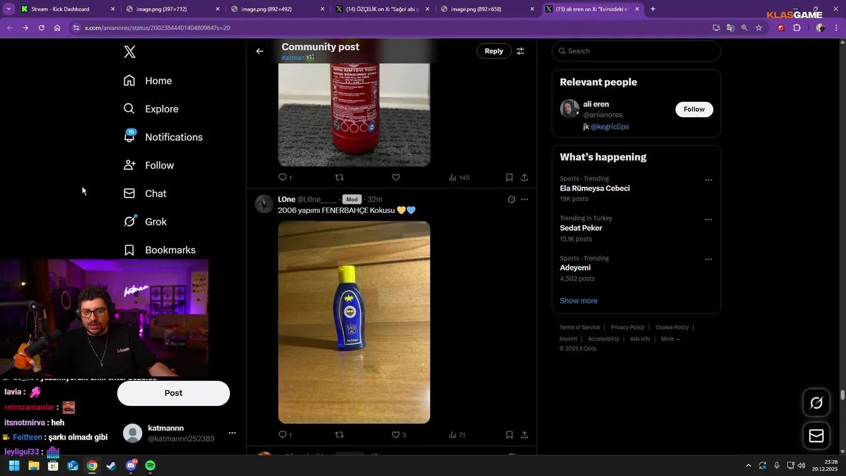Switch to image.png (892×658) tab
Image resolution: width=846 pixels, height=476 pixels.
pos(487,9)
